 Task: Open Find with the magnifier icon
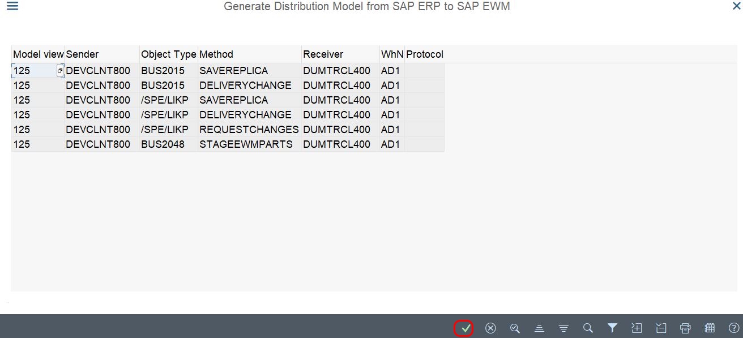[x=588, y=328]
